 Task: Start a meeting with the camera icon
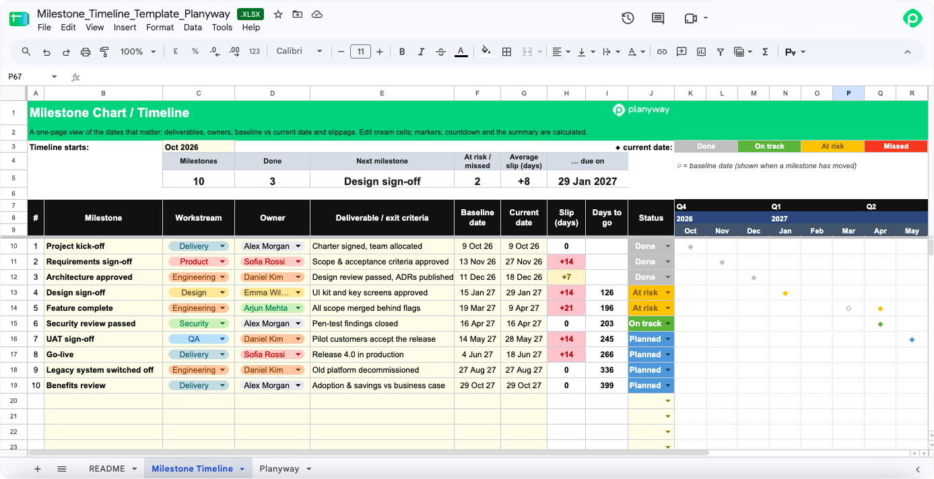(690, 18)
